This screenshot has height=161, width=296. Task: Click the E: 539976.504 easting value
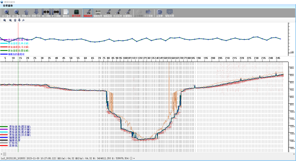pyautogui.click(x=120, y=158)
